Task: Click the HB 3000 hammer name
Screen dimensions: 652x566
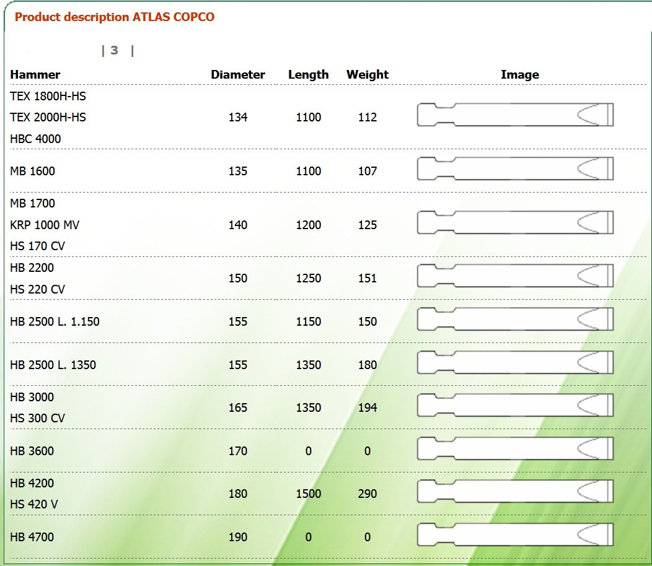Action: click(x=32, y=397)
